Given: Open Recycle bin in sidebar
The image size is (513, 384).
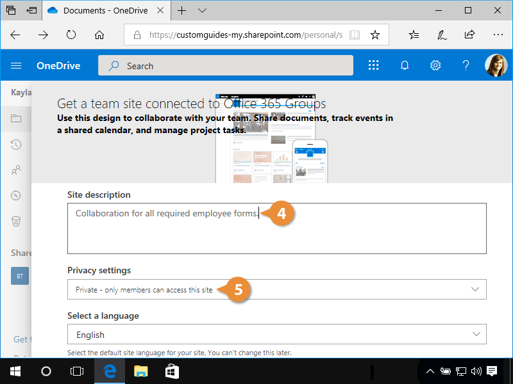Looking at the screenshot, I should pos(16,221).
